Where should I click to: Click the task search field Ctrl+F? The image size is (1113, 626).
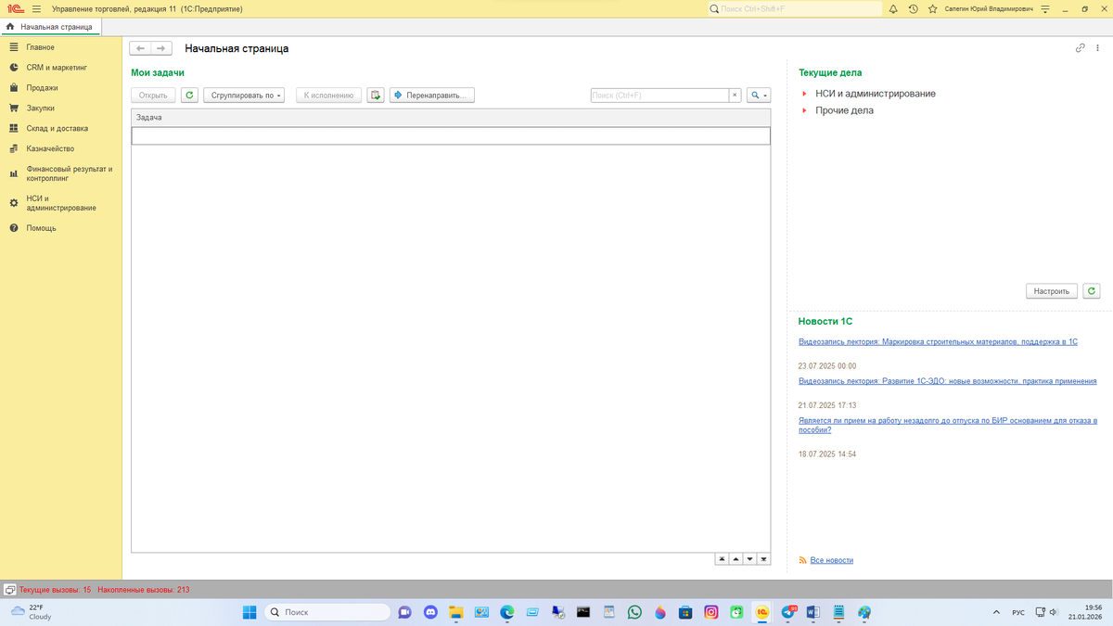(659, 96)
